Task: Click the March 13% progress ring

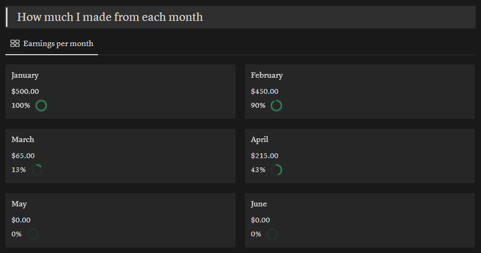Action: click(37, 170)
